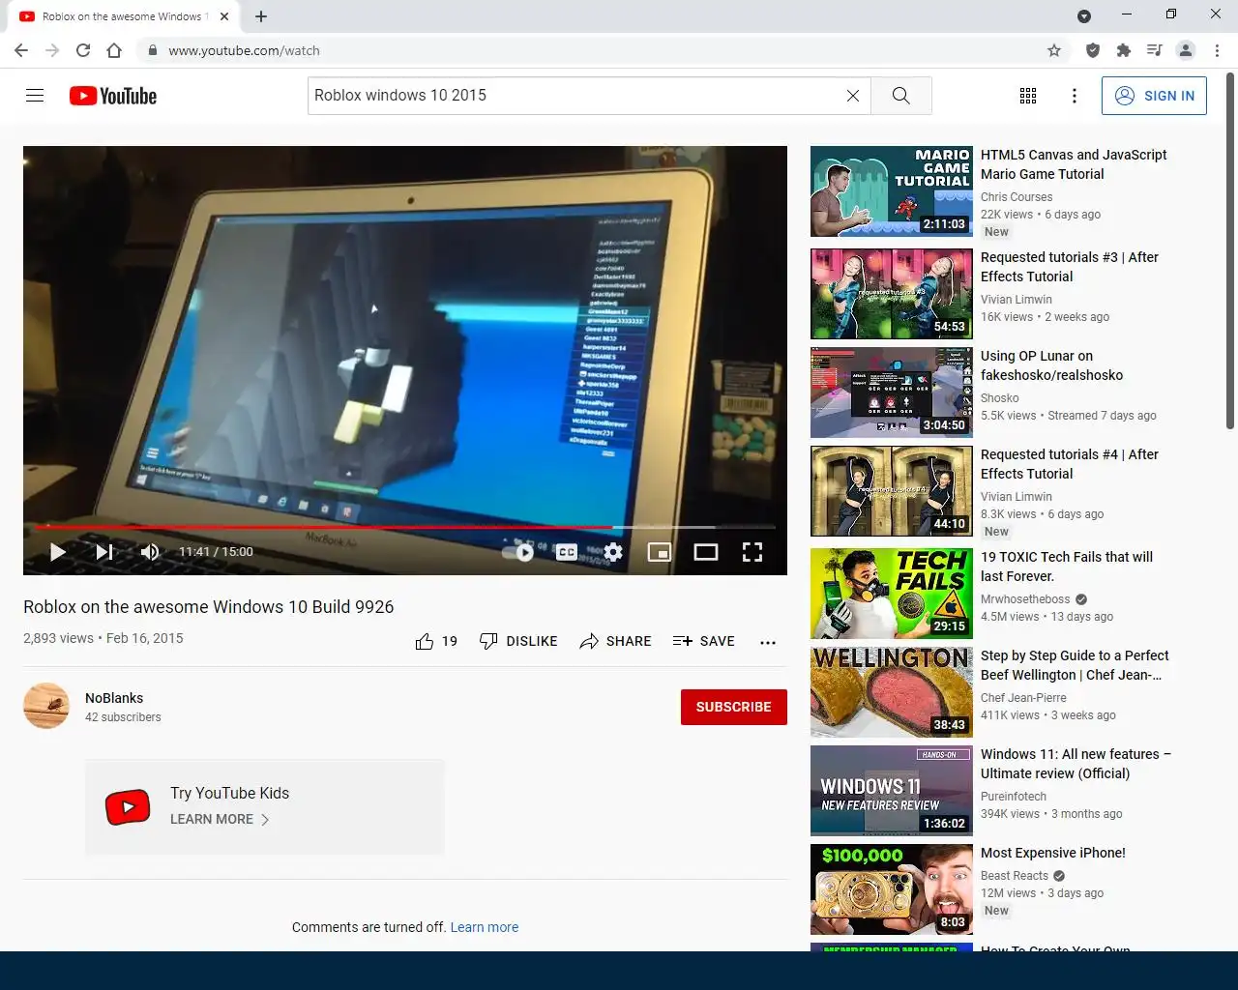1238x990 pixels.
Task: Select the Roblox YouTube browser tab
Action: (126, 16)
